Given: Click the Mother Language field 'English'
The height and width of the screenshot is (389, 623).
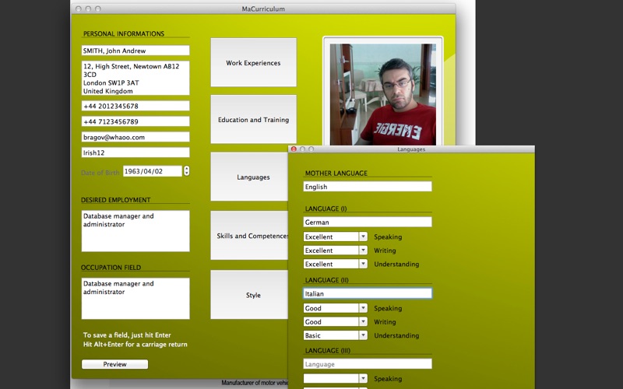Looking at the screenshot, I should tap(368, 187).
